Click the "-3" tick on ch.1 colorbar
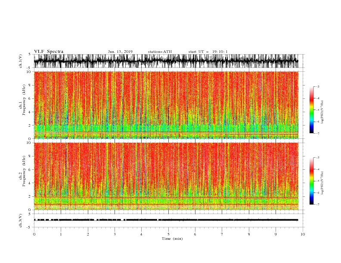This screenshot has width=341, height=263. click(318, 86)
